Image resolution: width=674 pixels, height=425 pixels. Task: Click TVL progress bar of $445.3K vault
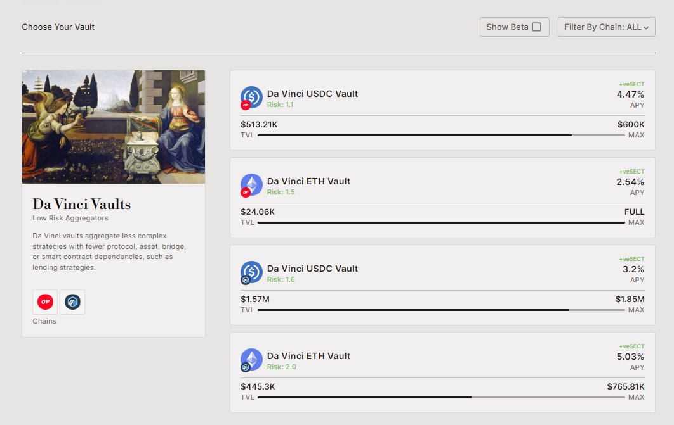(x=441, y=398)
